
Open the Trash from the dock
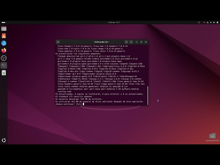click(4, 73)
